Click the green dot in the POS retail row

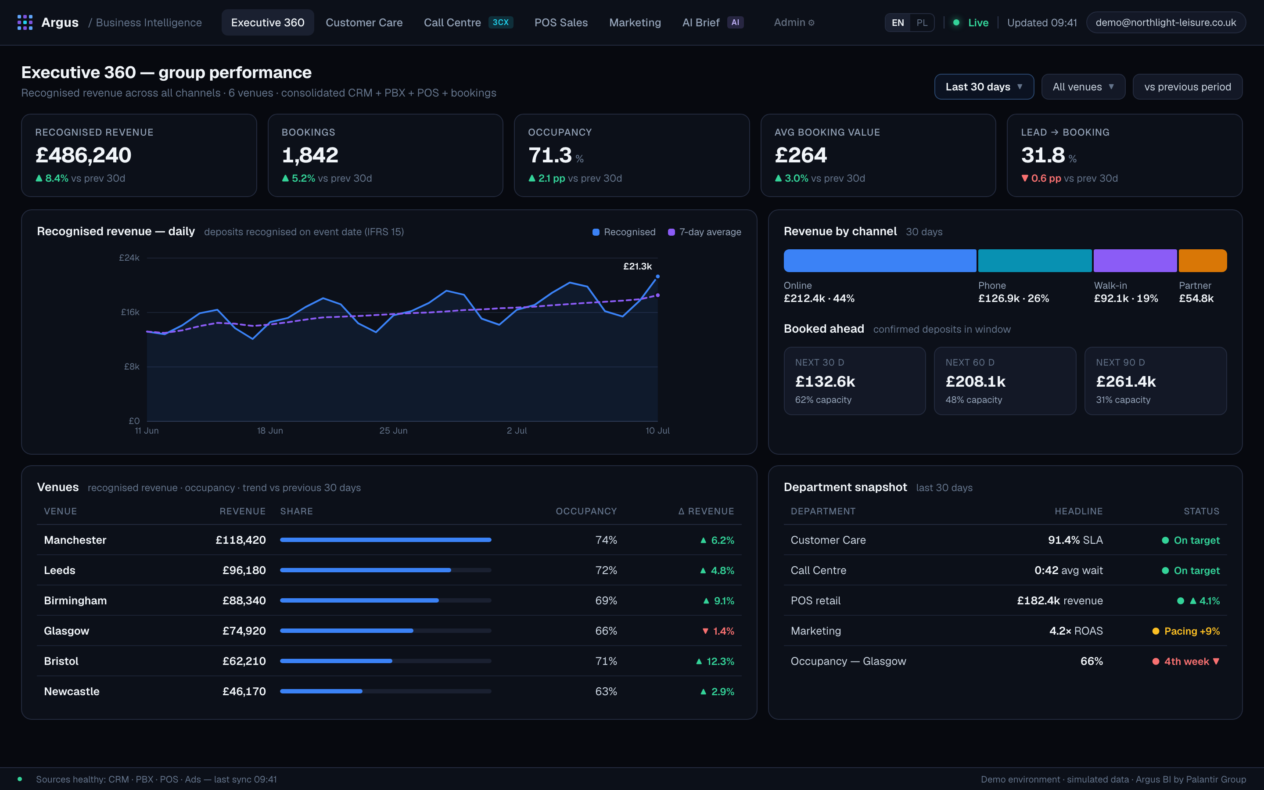pyautogui.click(x=1181, y=601)
